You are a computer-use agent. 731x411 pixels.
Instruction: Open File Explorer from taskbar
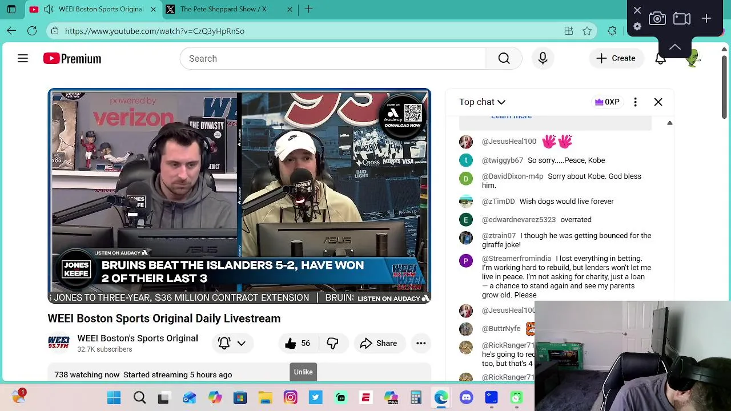coord(265,397)
